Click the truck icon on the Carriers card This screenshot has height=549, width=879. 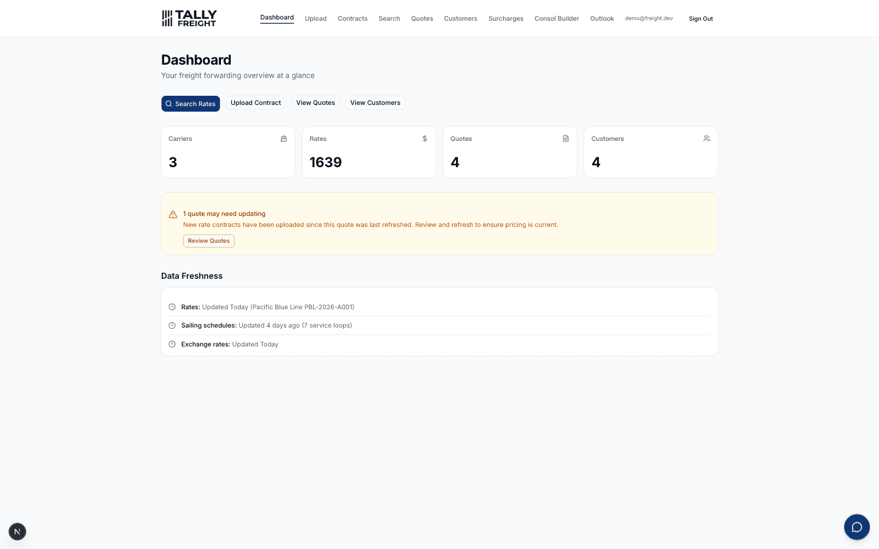coord(283,138)
